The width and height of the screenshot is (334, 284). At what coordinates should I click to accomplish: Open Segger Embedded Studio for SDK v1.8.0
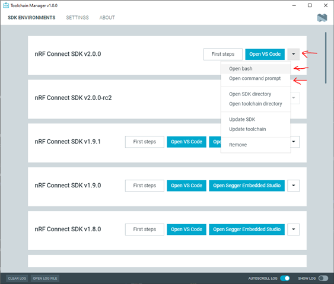[x=247, y=229]
